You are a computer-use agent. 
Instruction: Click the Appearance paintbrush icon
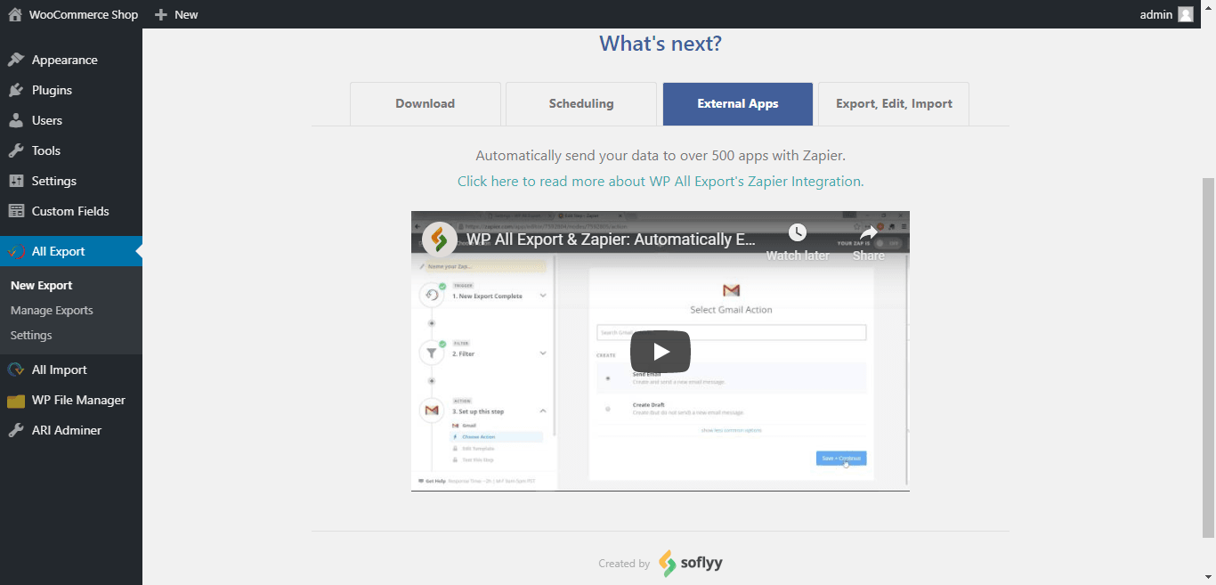click(16, 60)
